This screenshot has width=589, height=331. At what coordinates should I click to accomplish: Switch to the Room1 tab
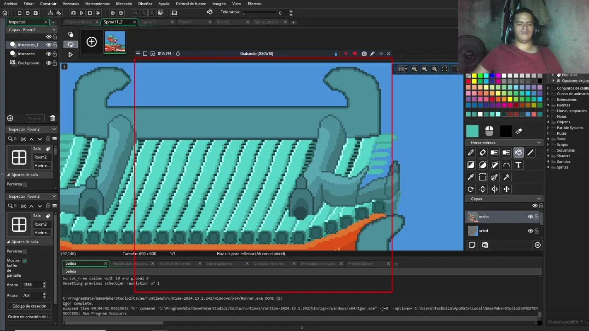tap(185, 22)
